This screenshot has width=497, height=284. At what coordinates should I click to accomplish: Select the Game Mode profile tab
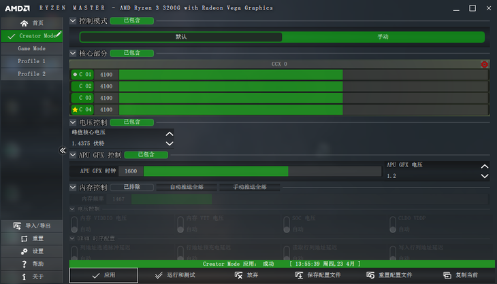(31, 49)
